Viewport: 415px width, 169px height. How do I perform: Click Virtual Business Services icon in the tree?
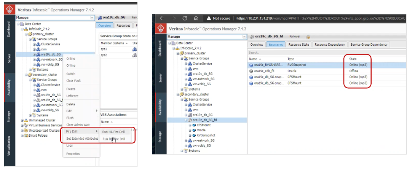click(x=26, y=125)
